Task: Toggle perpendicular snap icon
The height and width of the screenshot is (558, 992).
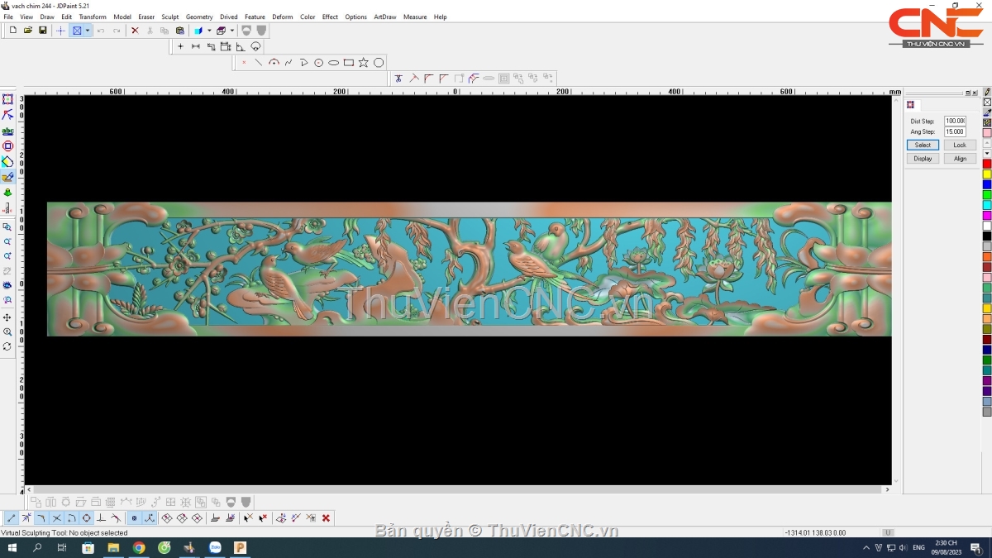Action: [101, 518]
